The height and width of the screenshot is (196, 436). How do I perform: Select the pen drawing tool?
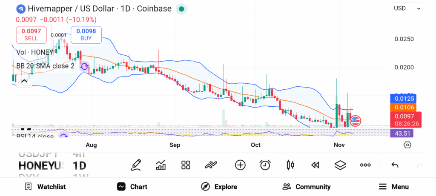[x=136, y=165]
